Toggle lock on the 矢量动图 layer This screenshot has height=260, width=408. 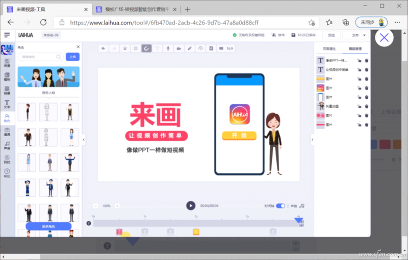[x=360, y=107]
